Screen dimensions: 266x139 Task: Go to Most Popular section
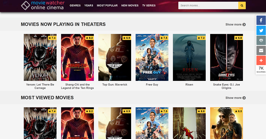point(107,5)
